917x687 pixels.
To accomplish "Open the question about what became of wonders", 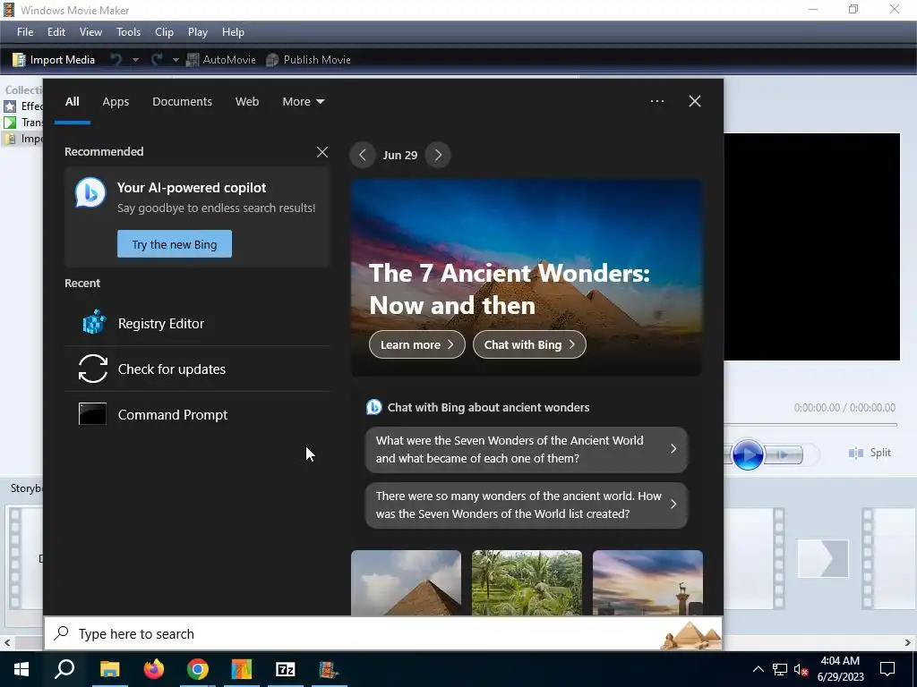I will pos(527,449).
